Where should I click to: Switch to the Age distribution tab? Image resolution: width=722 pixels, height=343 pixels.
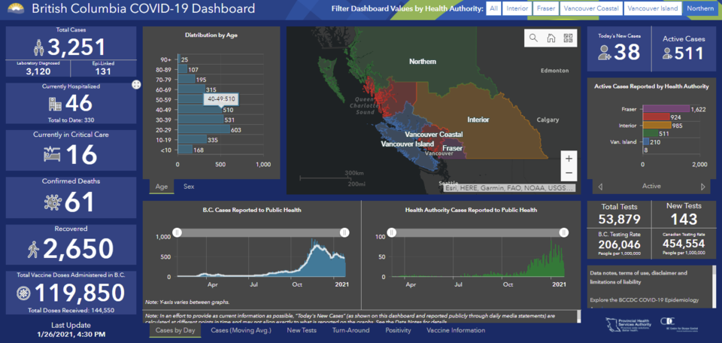[x=162, y=187]
